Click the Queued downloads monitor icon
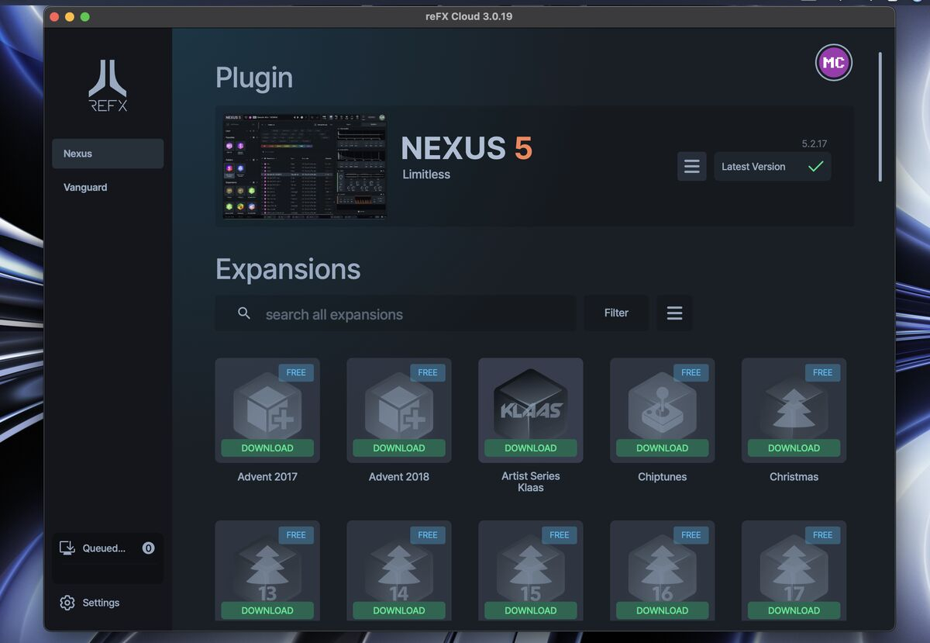The width and height of the screenshot is (930, 643). [x=67, y=548]
